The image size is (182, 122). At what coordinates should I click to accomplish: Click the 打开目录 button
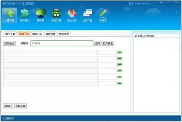(108, 43)
